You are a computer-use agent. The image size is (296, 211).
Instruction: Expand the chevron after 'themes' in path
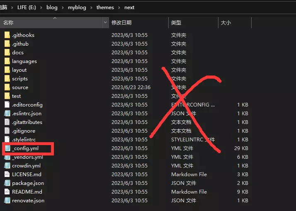pyautogui.click(x=119, y=7)
